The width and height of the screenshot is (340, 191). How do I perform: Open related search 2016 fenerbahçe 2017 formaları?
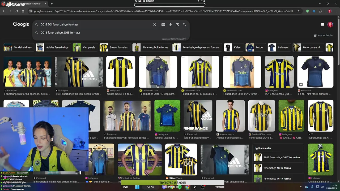click(x=278, y=157)
